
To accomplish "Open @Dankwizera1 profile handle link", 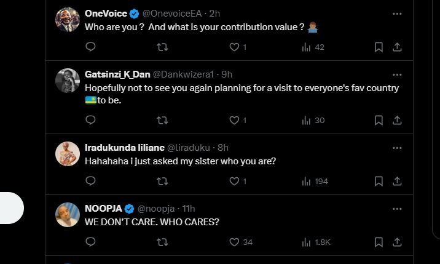I will tap(183, 74).
